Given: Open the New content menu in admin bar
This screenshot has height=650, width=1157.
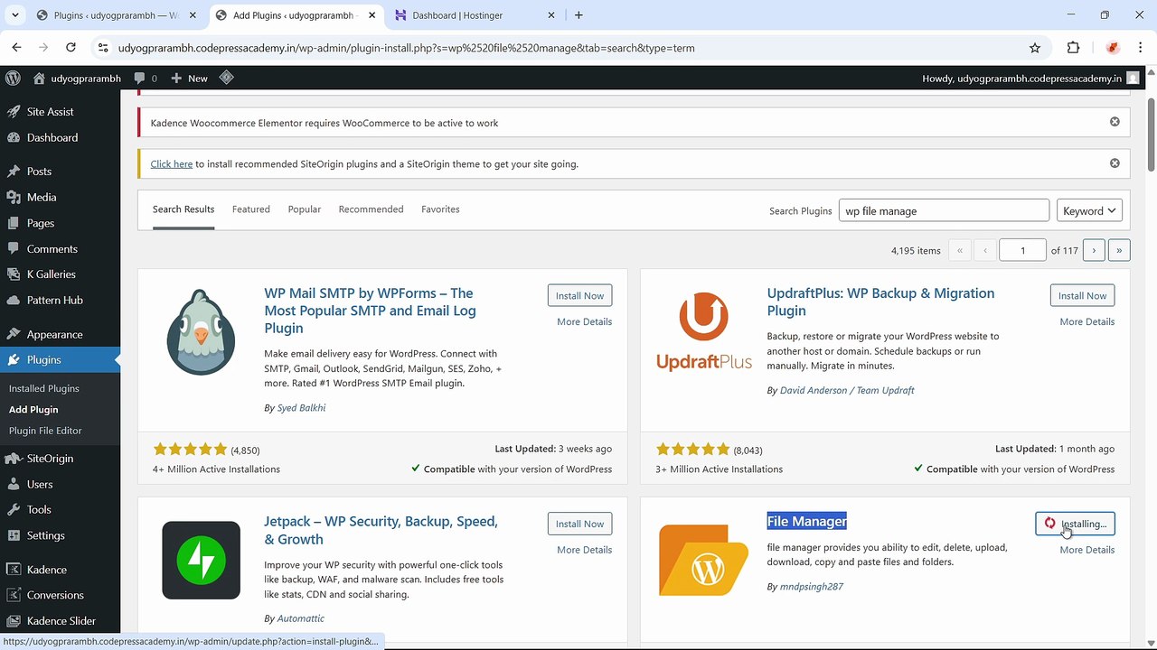Looking at the screenshot, I should coord(190,79).
